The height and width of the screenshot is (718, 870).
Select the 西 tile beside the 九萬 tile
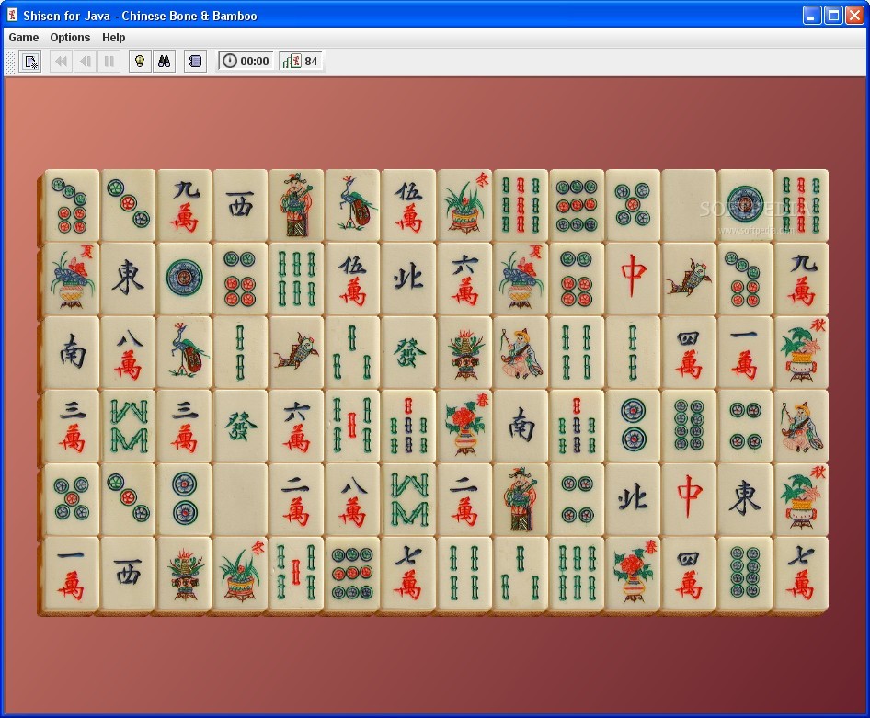pyautogui.click(x=240, y=205)
